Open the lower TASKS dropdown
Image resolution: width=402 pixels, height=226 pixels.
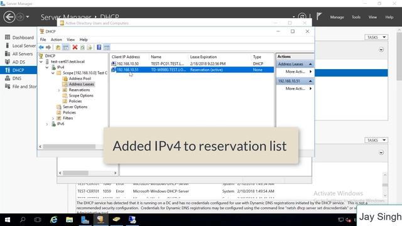coord(376,140)
